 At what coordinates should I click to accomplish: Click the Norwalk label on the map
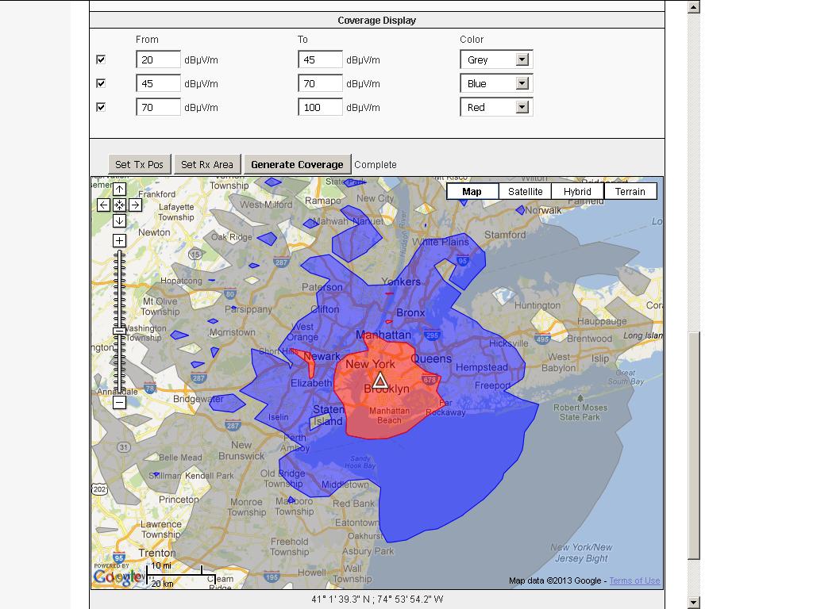point(543,210)
